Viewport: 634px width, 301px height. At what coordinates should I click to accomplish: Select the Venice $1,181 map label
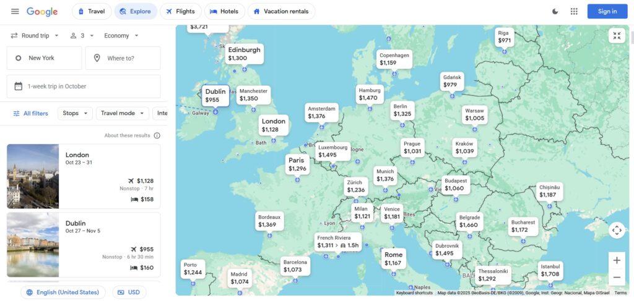coord(392,213)
